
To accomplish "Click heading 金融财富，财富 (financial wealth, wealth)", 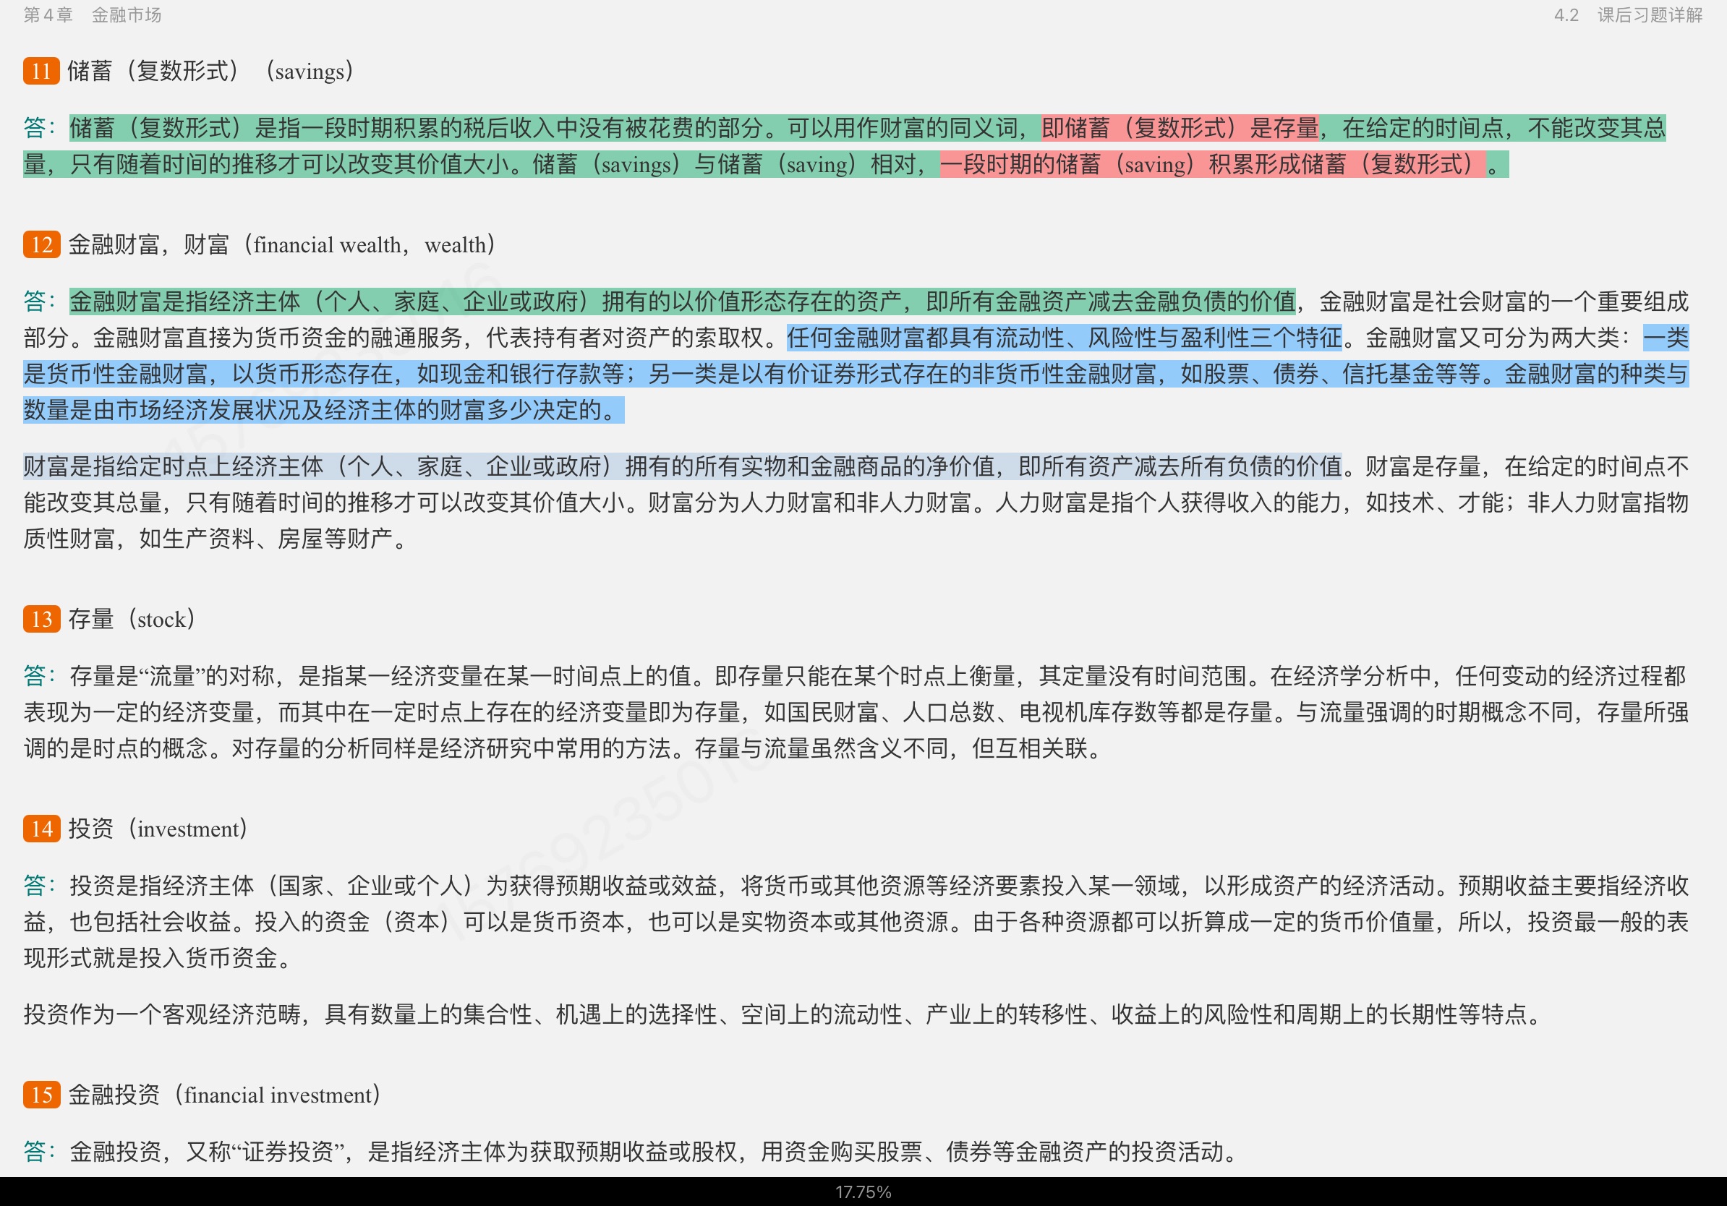I will (282, 244).
